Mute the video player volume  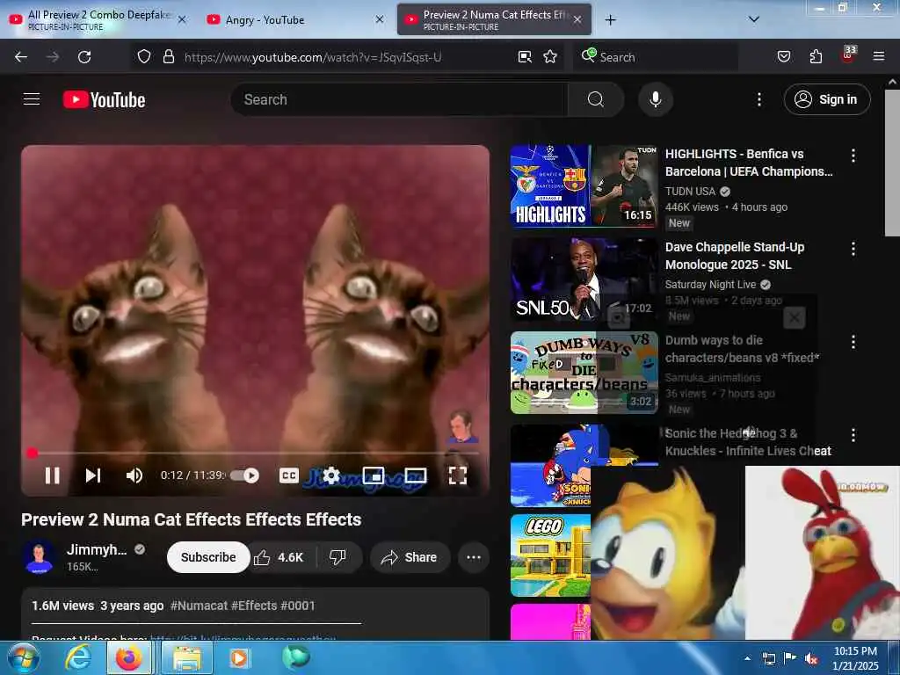point(134,475)
